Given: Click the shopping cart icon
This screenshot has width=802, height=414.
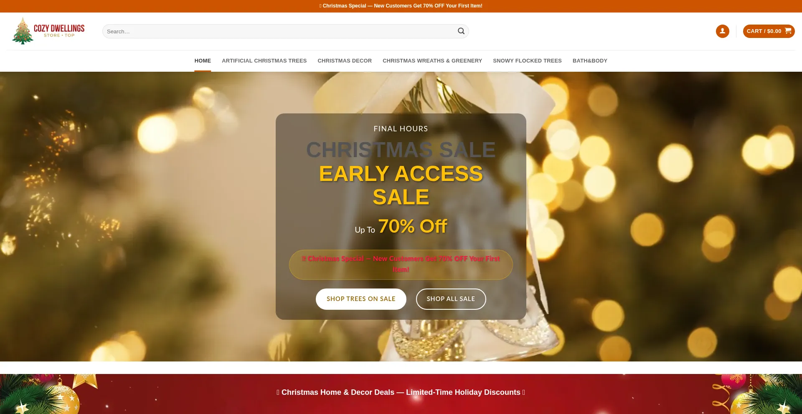Looking at the screenshot, I should coord(788,31).
